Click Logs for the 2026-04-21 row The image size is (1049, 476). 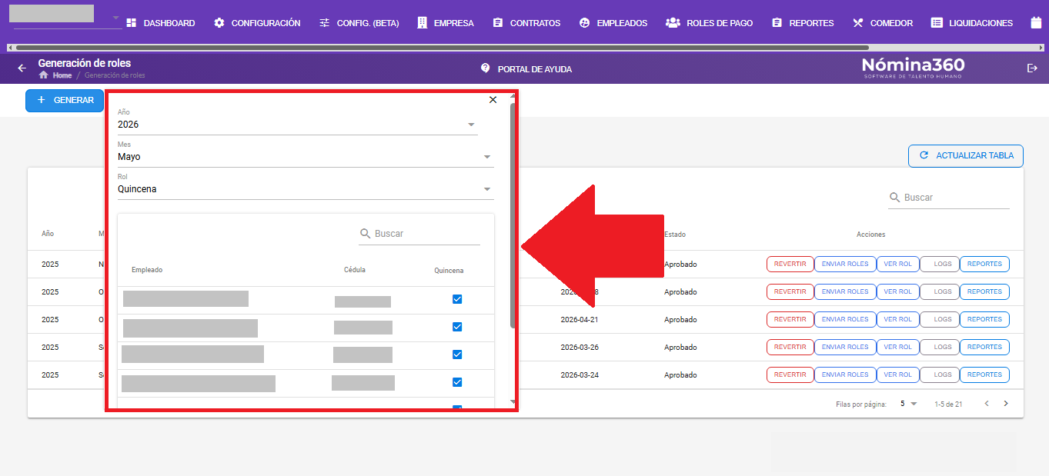point(940,319)
